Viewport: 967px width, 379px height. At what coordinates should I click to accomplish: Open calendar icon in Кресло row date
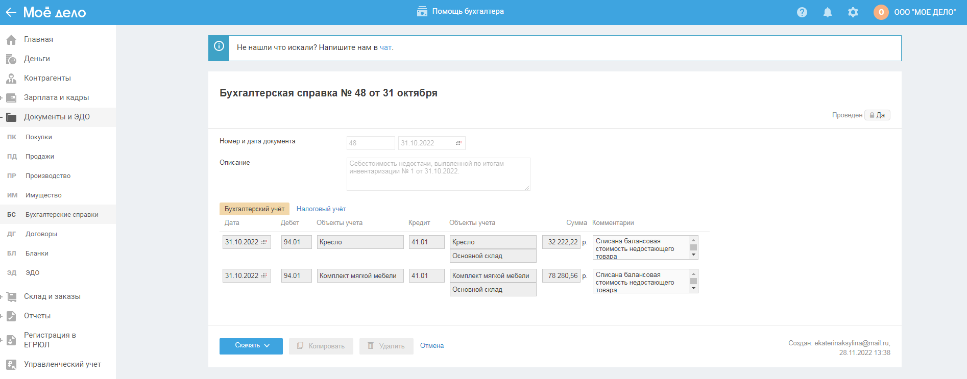(x=264, y=242)
